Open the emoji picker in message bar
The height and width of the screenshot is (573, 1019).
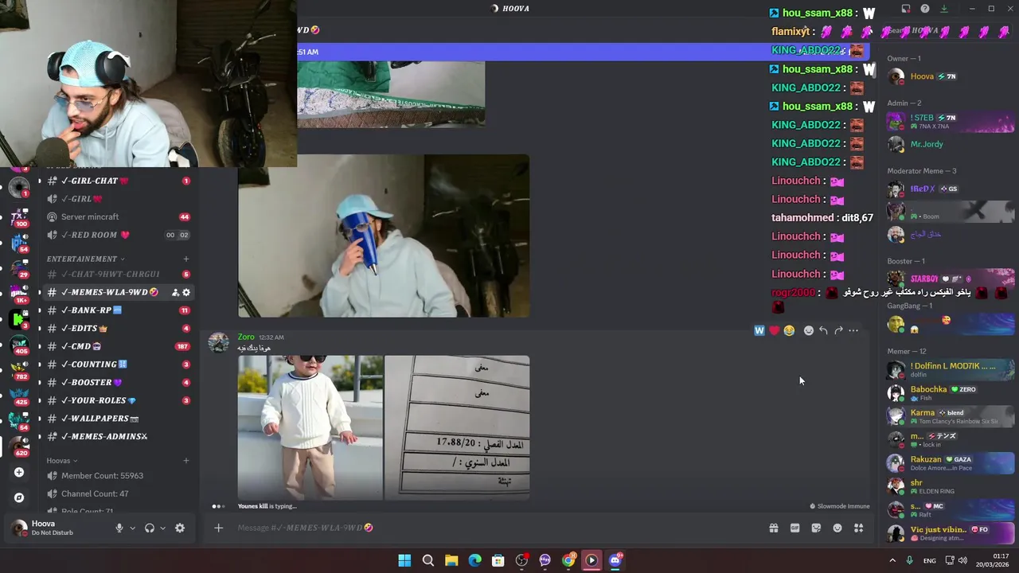(x=837, y=528)
